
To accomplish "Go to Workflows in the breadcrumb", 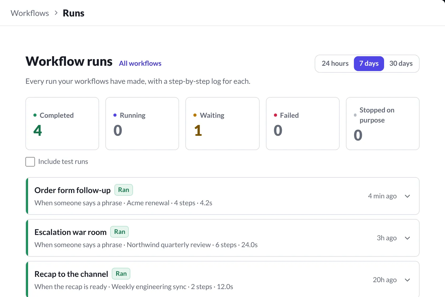I will [x=30, y=13].
